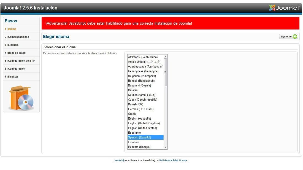Pick English (United Kingdom) option

click(146, 123)
